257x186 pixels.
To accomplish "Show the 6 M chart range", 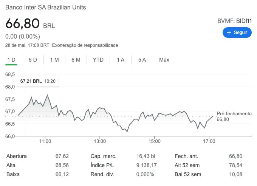I will 76,60.
